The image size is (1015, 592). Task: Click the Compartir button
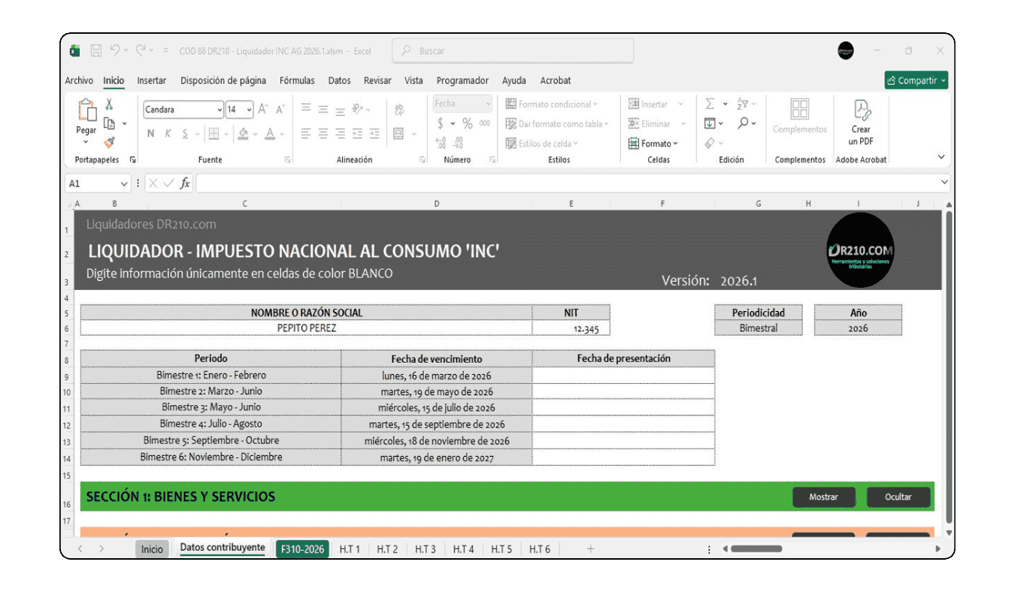coord(916,80)
